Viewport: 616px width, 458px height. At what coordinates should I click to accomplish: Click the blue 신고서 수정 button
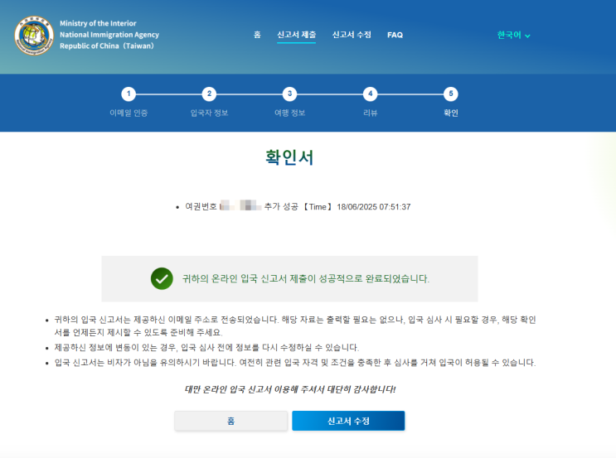point(348,421)
